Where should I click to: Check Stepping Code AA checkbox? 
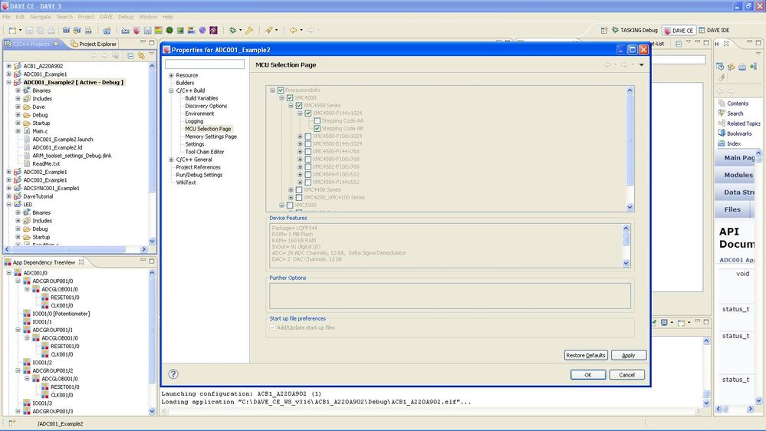[x=317, y=120]
